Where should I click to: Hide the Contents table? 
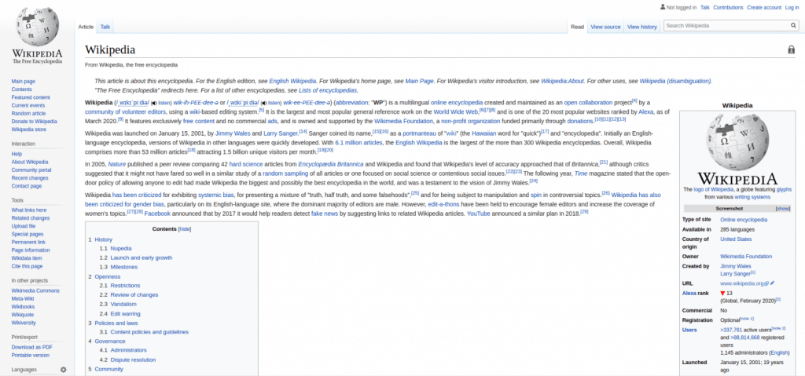(184, 228)
